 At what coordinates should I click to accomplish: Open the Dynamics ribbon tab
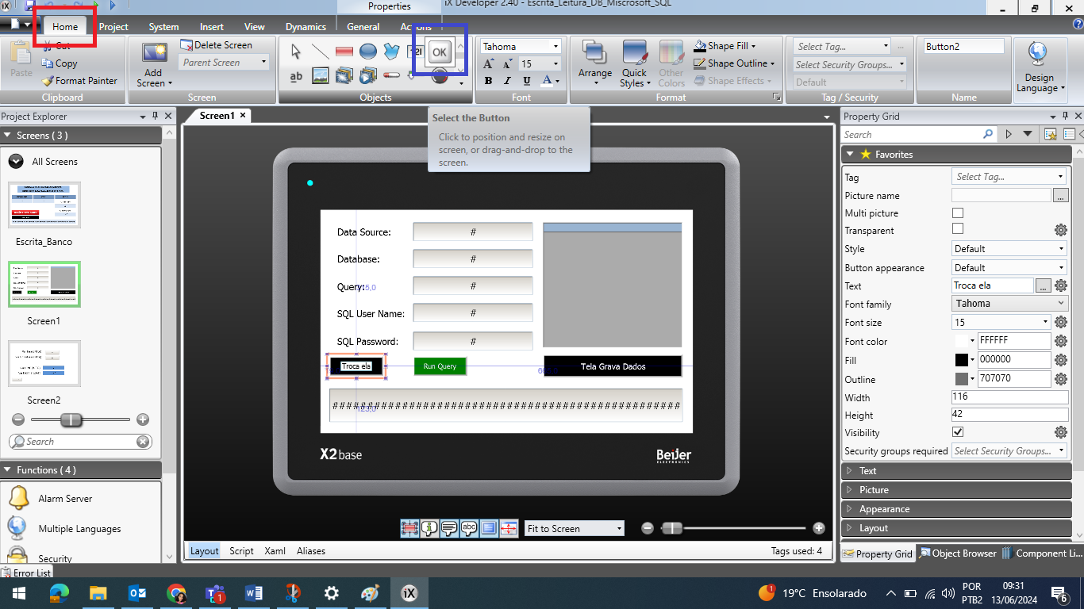[x=306, y=27]
